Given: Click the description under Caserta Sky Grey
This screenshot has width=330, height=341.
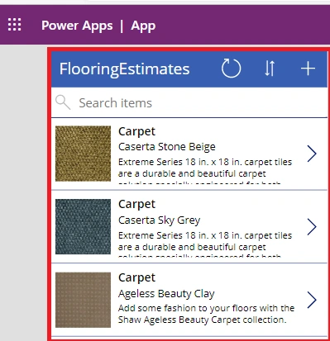Looking at the screenshot, I should pyautogui.click(x=205, y=244).
